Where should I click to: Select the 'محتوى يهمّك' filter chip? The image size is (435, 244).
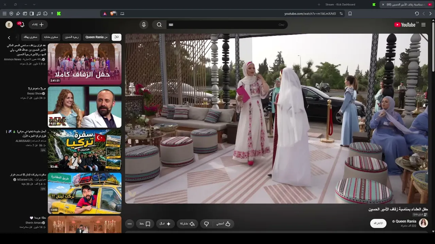tap(31, 37)
